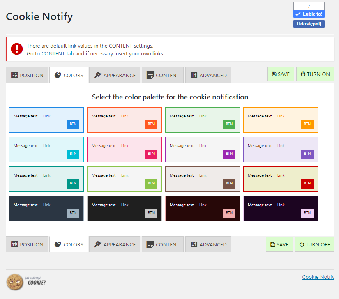Screen dimensions: 339x299
Task: Follow the CONTENT tab link in the warning
Action: 58,53
